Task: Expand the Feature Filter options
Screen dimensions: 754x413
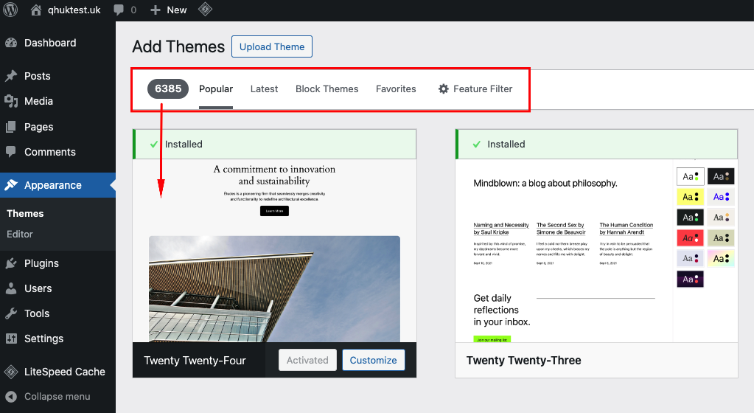Action: click(x=475, y=89)
